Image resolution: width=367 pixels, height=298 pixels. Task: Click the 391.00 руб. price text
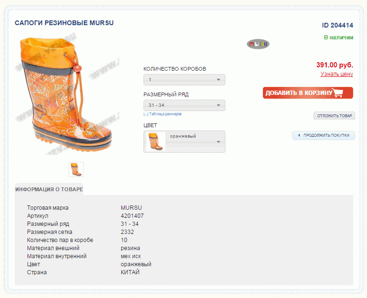[x=335, y=65]
